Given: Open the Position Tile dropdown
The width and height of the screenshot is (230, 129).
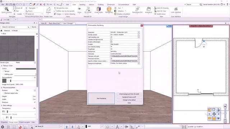Looking at the screenshot, I should click(35, 90).
